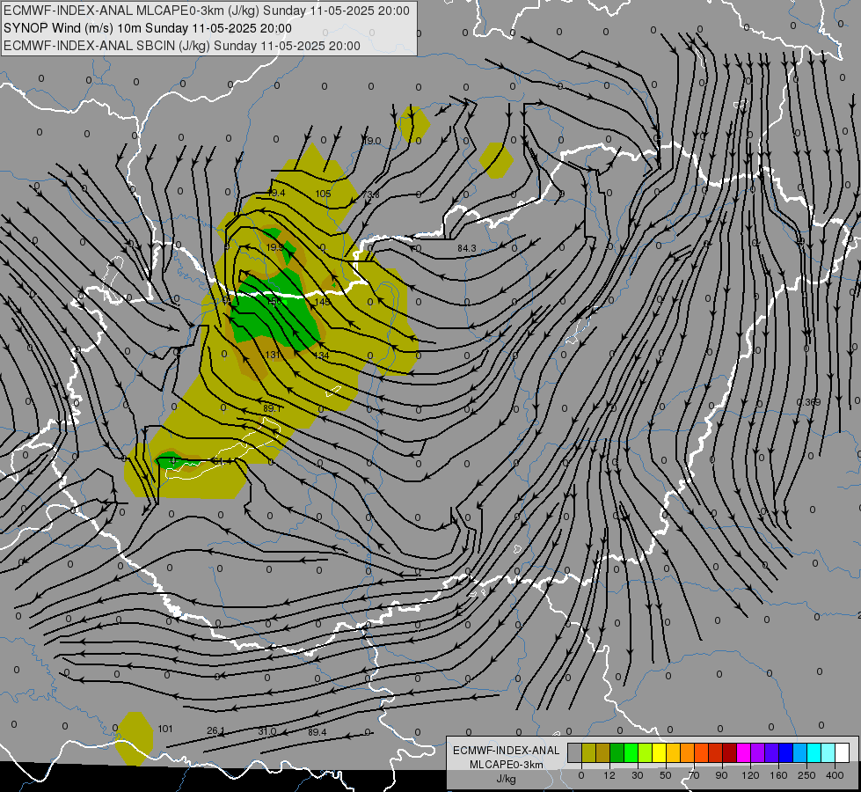This screenshot has height=792, width=861.
Task: Click the map value 131
Action: pos(273,355)
